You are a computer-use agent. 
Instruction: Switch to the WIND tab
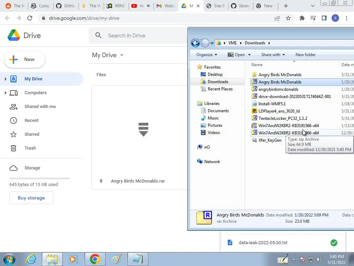(117, 6)
